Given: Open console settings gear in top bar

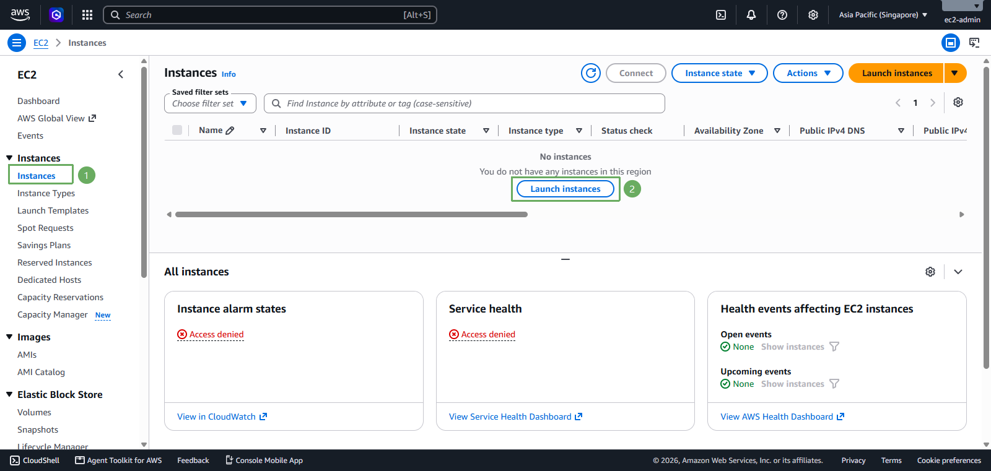Looking at the screenshot, I should tap(813, 15).
